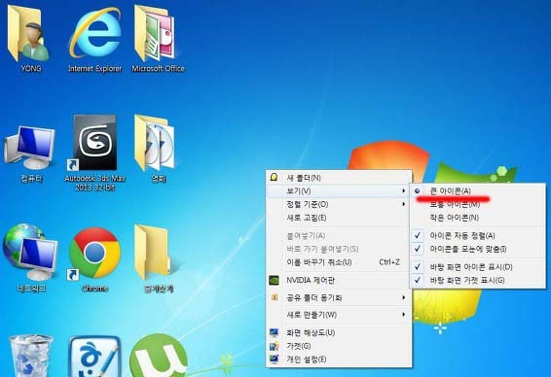Select the green uTorrent icon
Viewport: 551px width, 377px height.
point(158,355)
